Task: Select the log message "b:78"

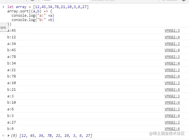Action: 12,76
